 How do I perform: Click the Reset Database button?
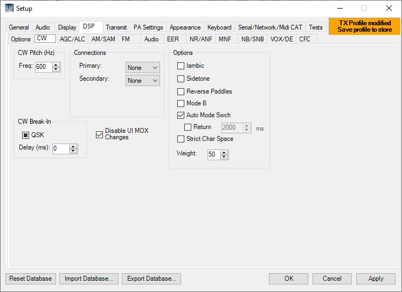[x=31, y=279]
